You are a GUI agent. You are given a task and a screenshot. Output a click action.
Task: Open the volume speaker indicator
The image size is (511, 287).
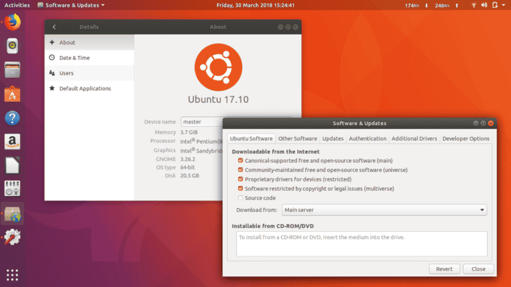pyautogui.click(x=484, y=5)
